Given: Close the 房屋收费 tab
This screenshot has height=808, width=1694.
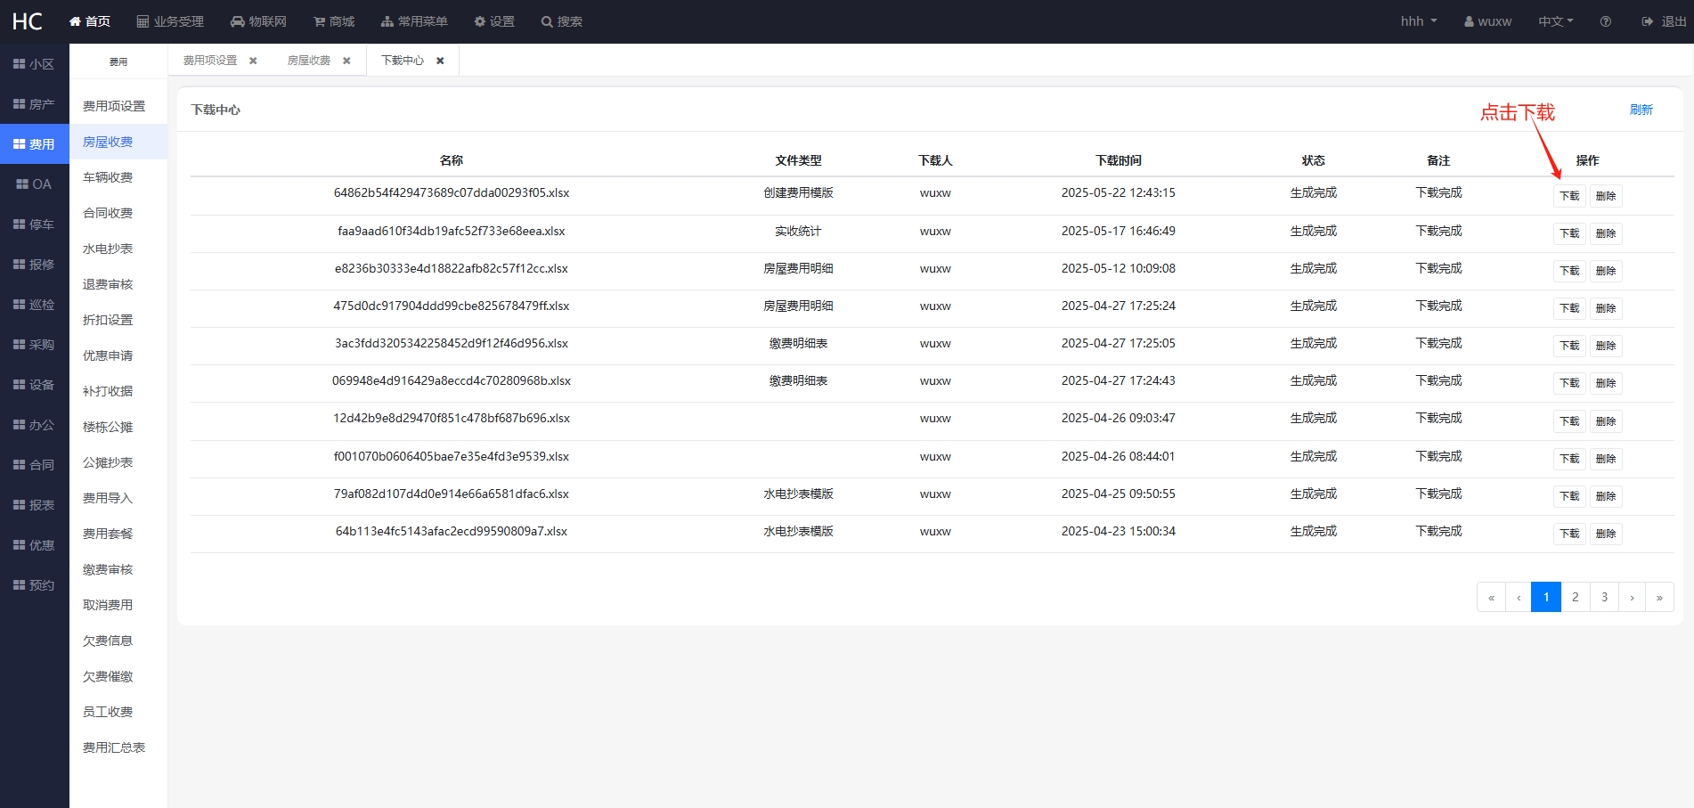Looking at the screenshot, I should click(346, 61).
